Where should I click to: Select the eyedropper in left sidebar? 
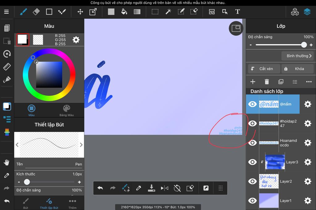tap(7, 175)
